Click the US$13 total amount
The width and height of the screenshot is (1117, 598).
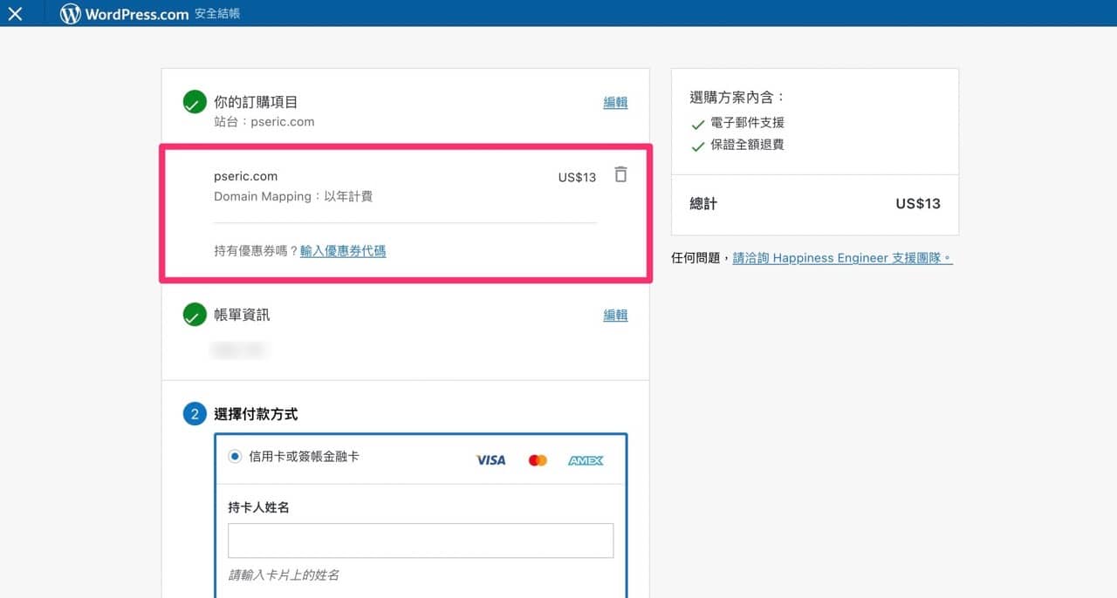point(918,204)
